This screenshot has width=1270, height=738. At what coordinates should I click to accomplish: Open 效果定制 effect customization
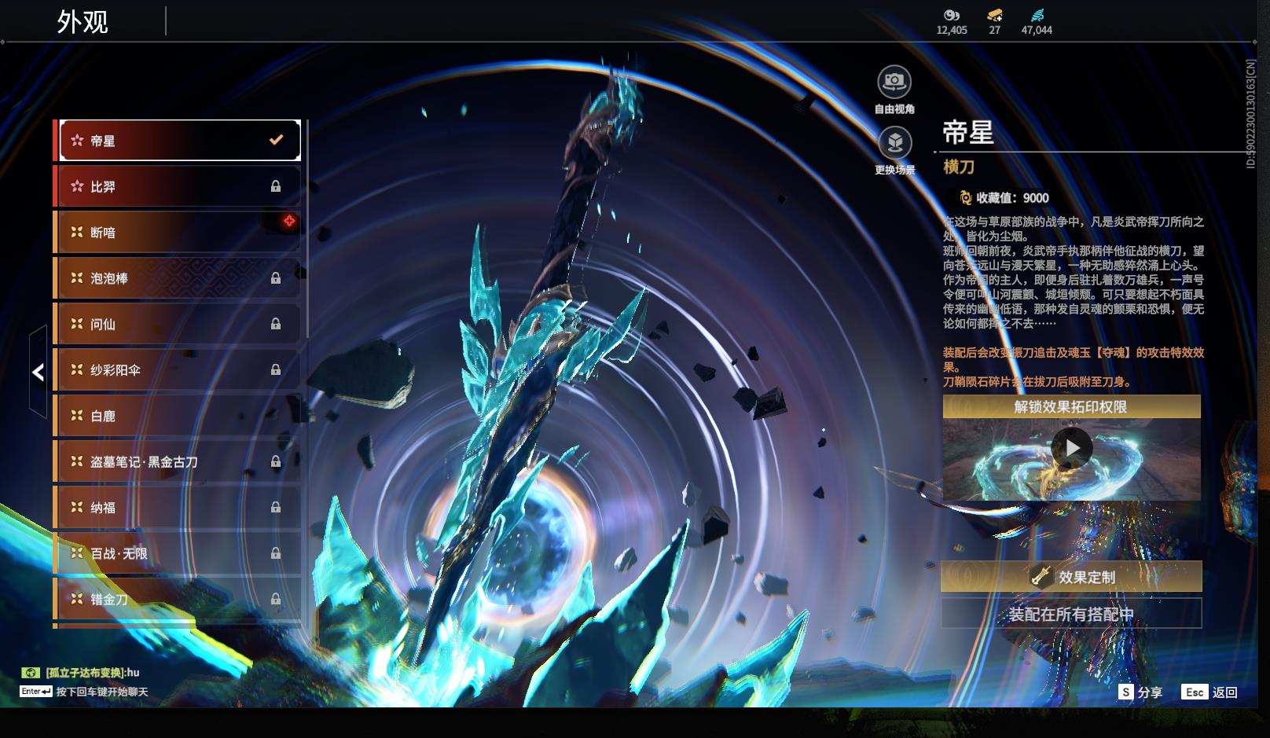(1071, 577)
